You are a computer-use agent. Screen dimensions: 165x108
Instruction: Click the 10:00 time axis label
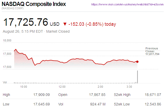(24, 87)
